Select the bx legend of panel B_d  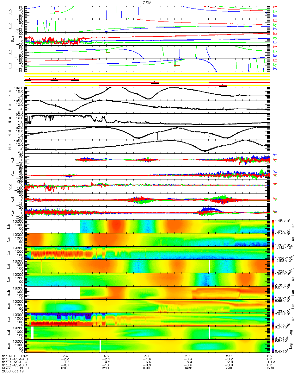(275, 55)
